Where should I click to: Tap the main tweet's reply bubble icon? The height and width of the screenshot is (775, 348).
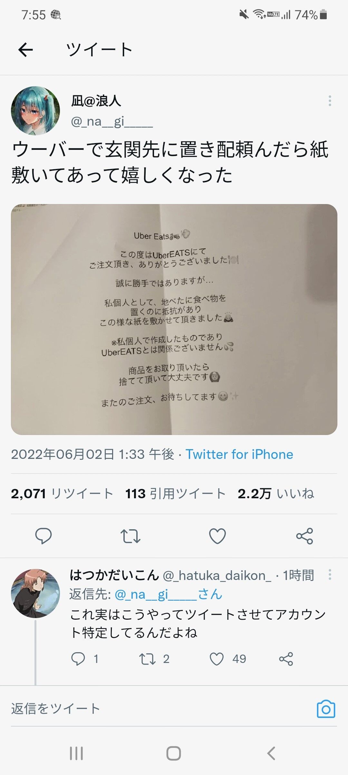43,536
